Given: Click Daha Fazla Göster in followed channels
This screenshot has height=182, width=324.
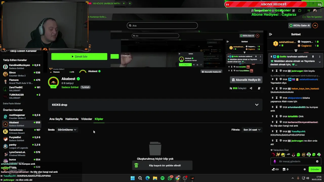Looking at the screenshot, I should 12,103.
